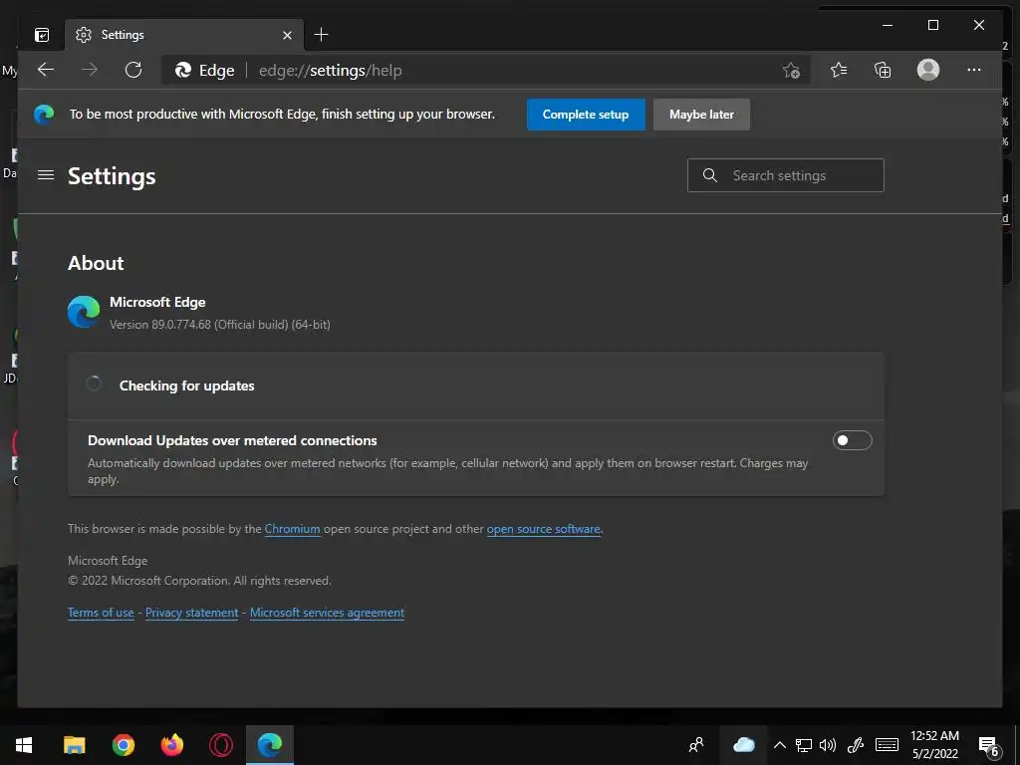The width and height of the screenshot is (1020, 765).
Task: Launch Google Chrome from the taskbar
Action: point(123,745)
